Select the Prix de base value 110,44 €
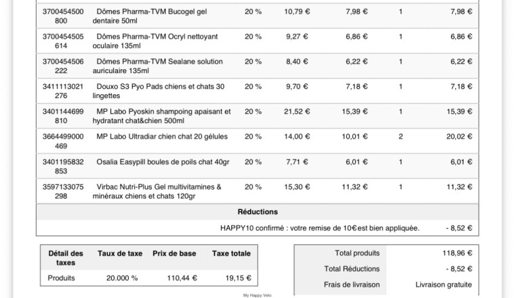Viewport: 515px width, 298px height. 182,278
